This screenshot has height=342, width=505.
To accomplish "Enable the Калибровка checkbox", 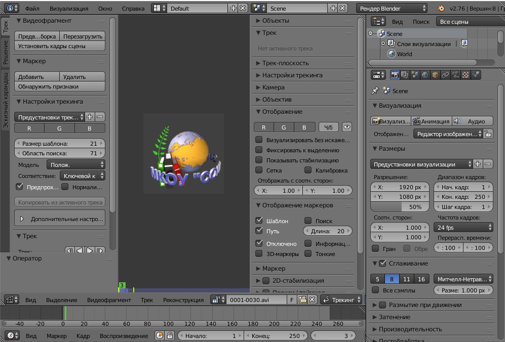I will pos(308,170).
